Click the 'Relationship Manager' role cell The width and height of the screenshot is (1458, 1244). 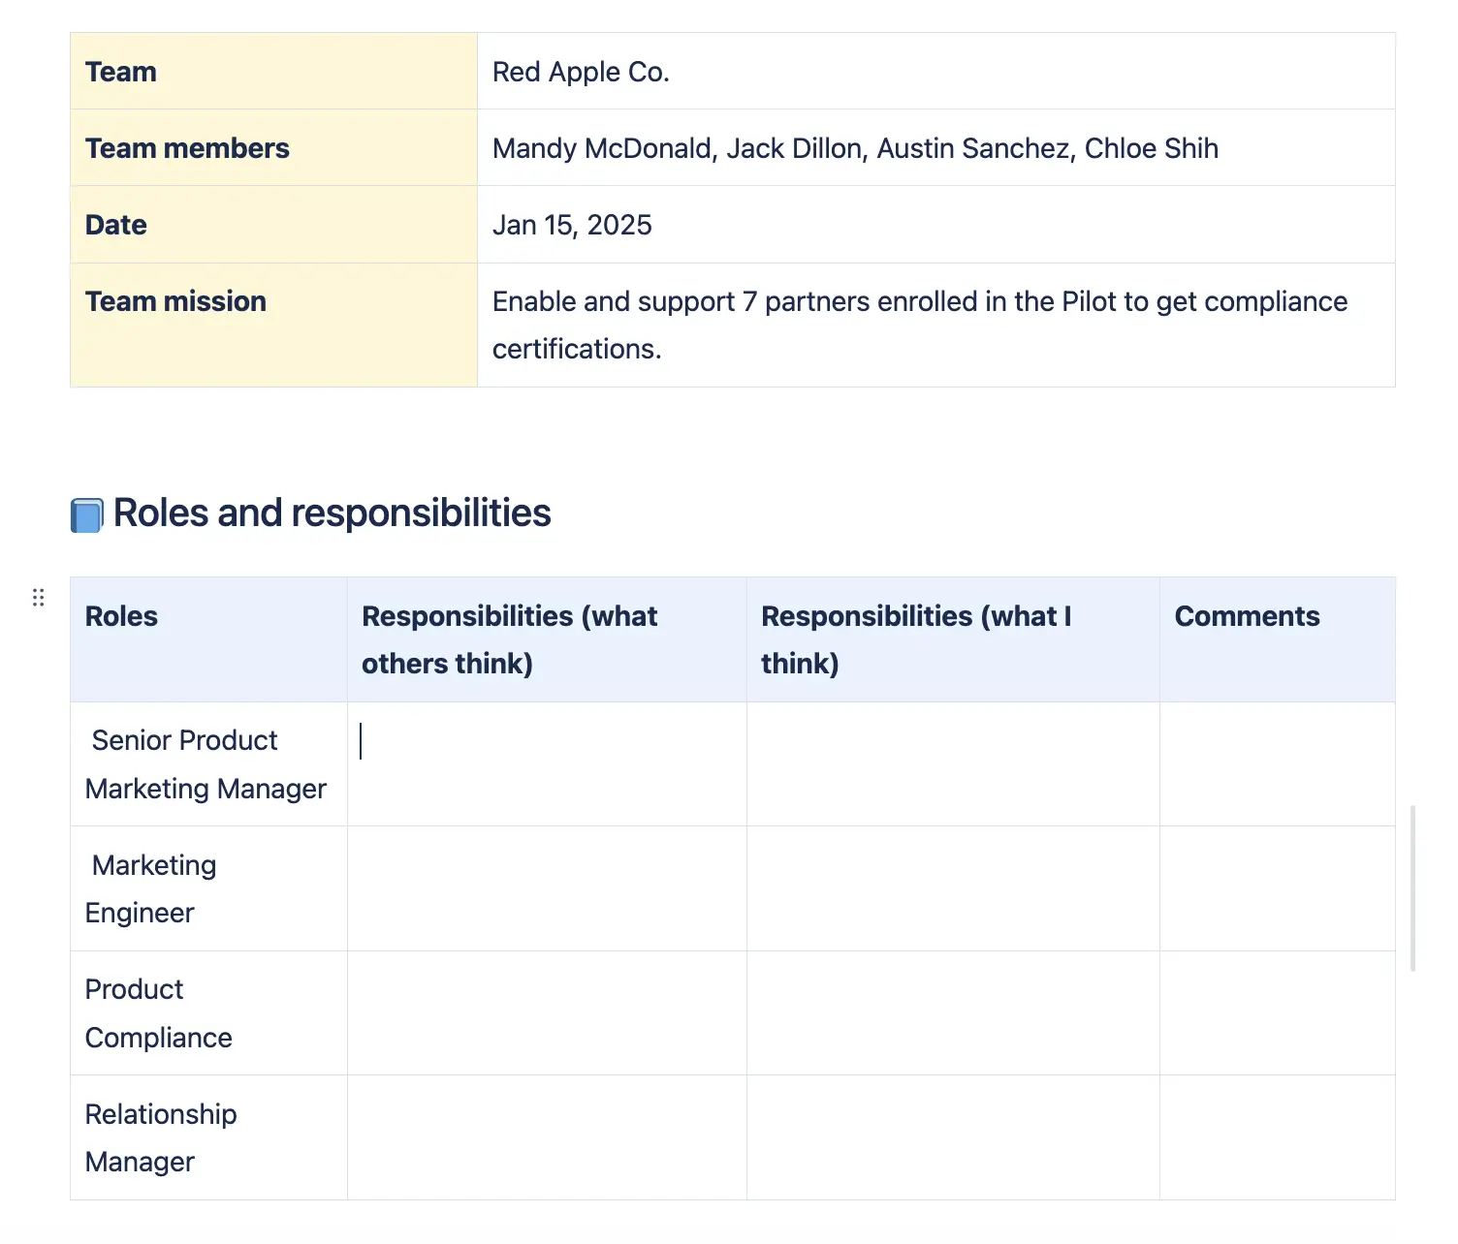point(208,1138)
